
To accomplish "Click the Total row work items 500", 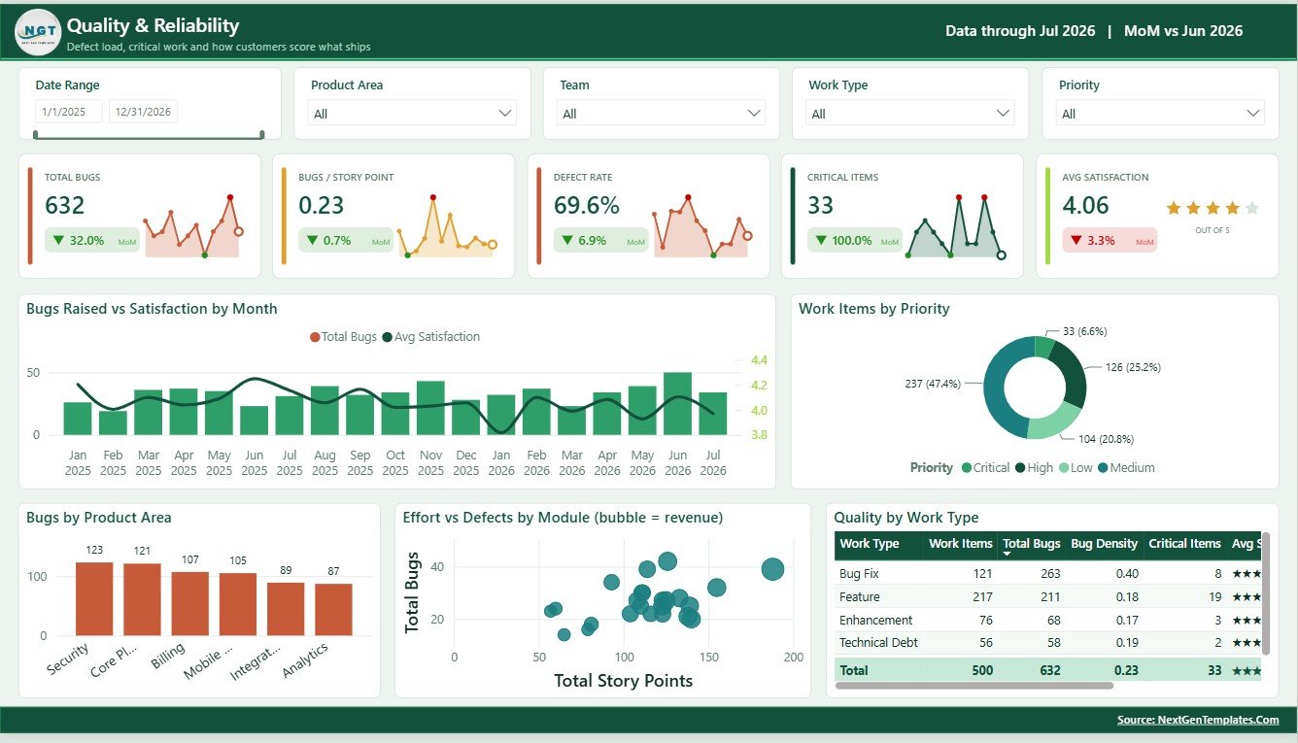I will (982, 670).
